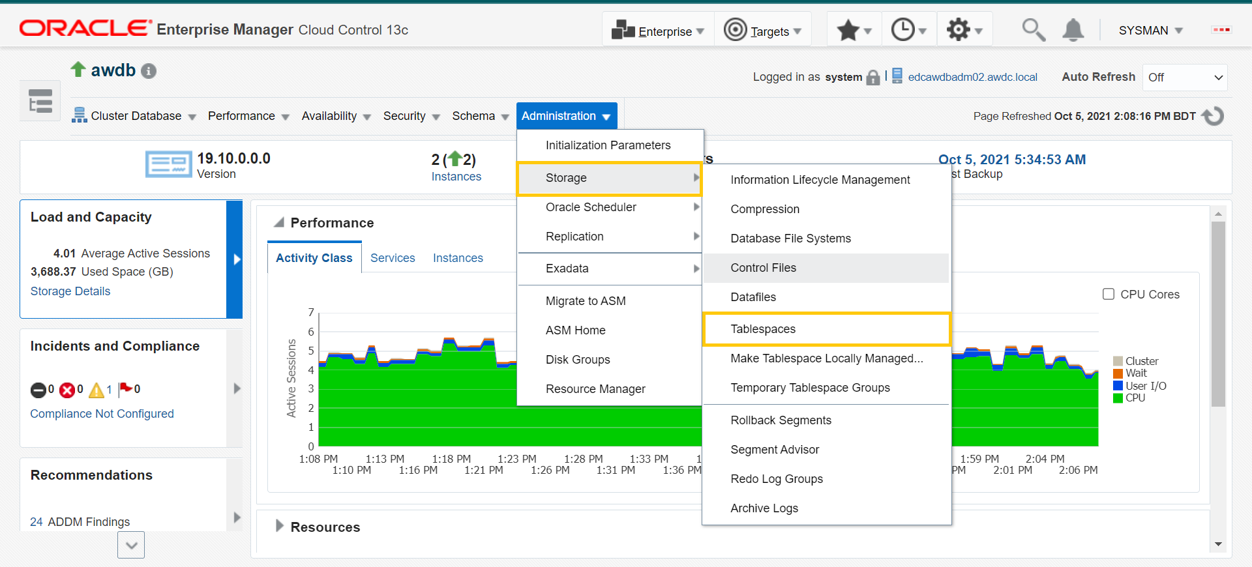Click the search magnifier icon
Image resolution: width=1252 pixels, height=567 pixels.
pos(1033,30)
